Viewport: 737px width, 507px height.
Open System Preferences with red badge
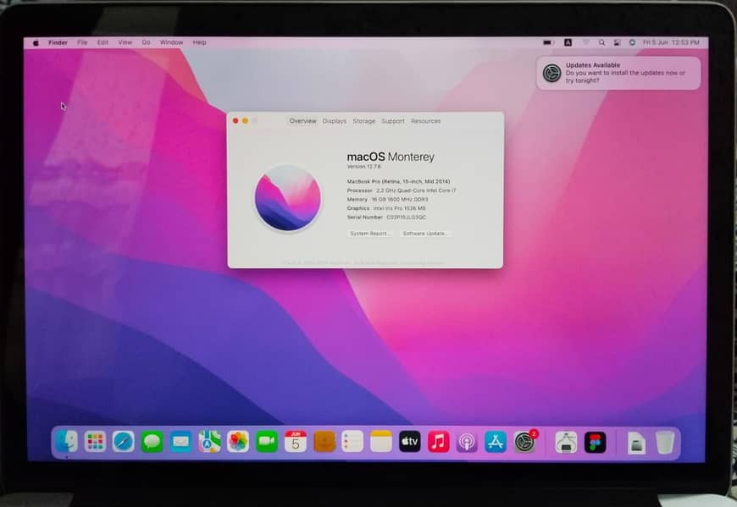click(x=524, y=442)
